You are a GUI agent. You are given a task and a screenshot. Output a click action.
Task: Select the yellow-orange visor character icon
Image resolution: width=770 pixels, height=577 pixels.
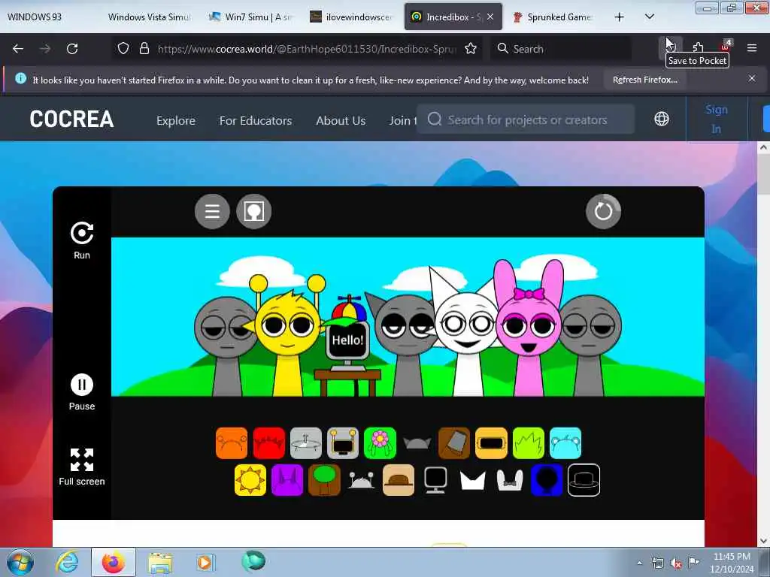pyautogui.click(x=491, y=443)
